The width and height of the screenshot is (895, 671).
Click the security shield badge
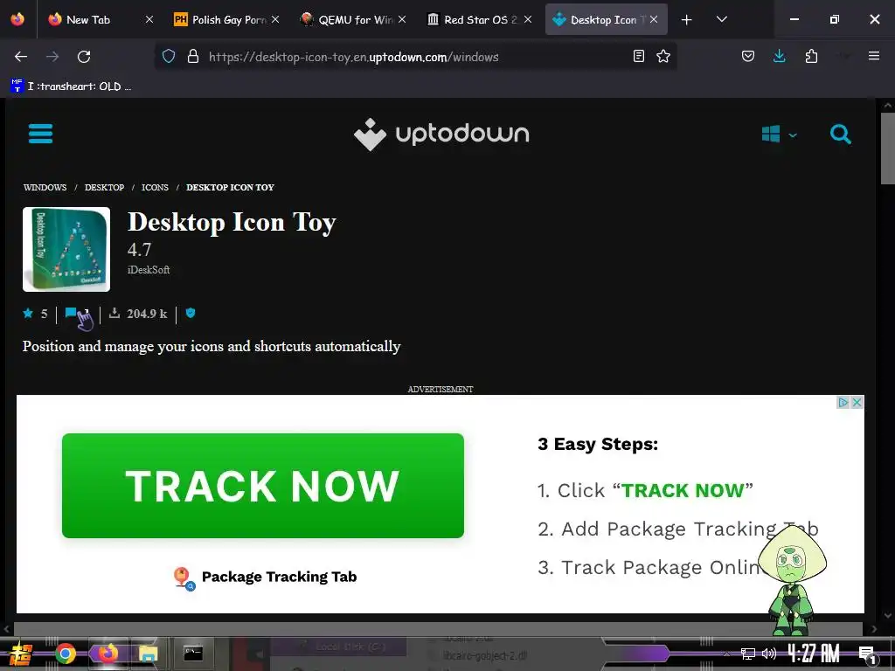191,313
